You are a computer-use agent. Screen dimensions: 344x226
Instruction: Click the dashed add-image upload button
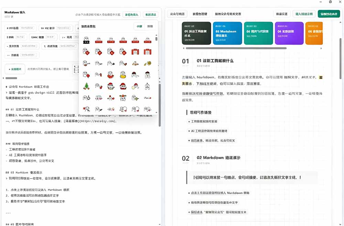pyautogui.click(x=15, y=69)
